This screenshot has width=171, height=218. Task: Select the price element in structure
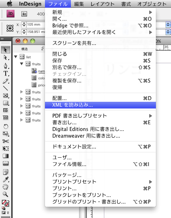coord(38,85)
